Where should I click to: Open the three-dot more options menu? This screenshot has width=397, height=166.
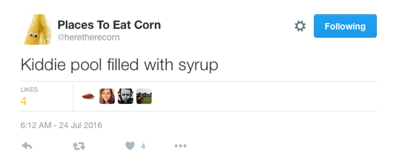pyautogui.click(x=180, y=146)
